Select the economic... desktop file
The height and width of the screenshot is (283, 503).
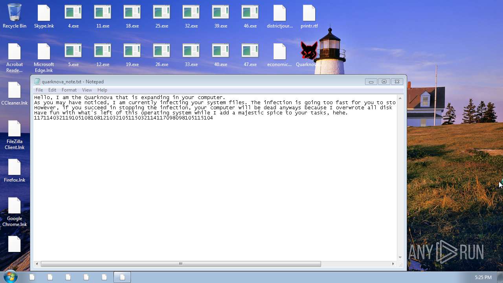[x=279, y=55]
